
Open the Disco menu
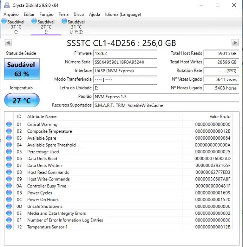pyautogui.click(x=79, y=14)
